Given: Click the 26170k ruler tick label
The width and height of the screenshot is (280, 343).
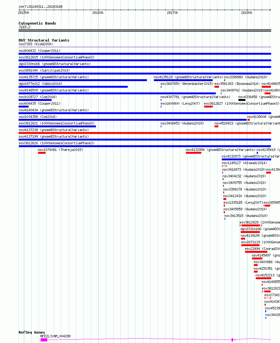Looking at the screenshot, I should (x=172, y=13).
